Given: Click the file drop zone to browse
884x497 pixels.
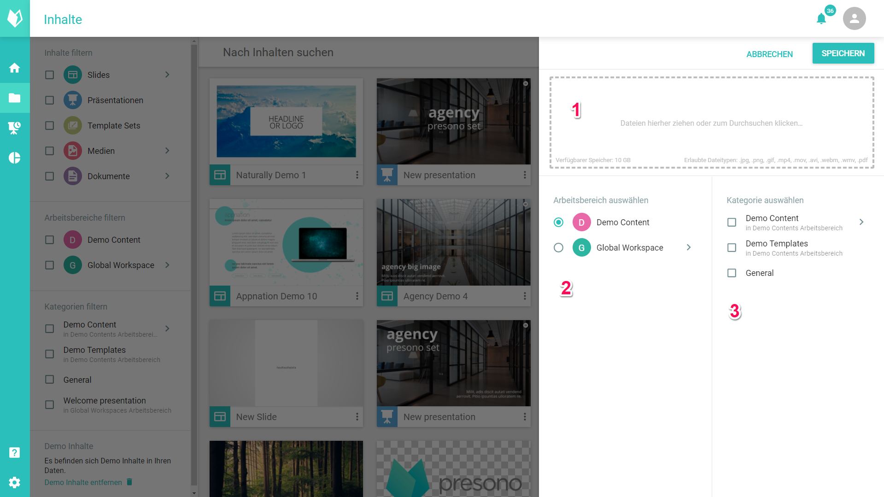Looking at the screenshot, I should pyautogui.click(x=711, y=123).
